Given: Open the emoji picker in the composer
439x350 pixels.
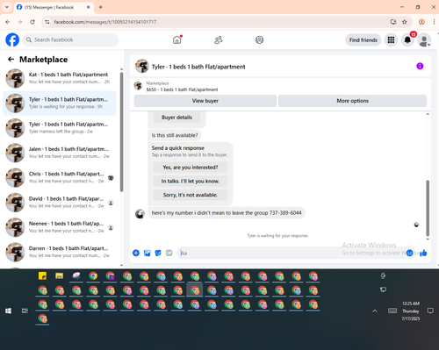Looking at the screenshot, I should [410, 253].
